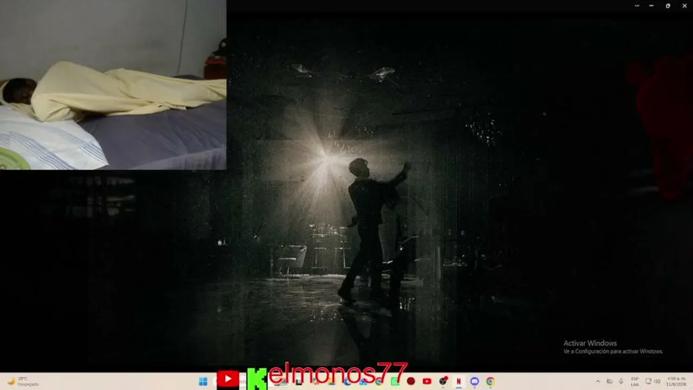Open the dark red circle taskbar app
The width and height of the screenshot is (693, 390).
tap(411, 381)
